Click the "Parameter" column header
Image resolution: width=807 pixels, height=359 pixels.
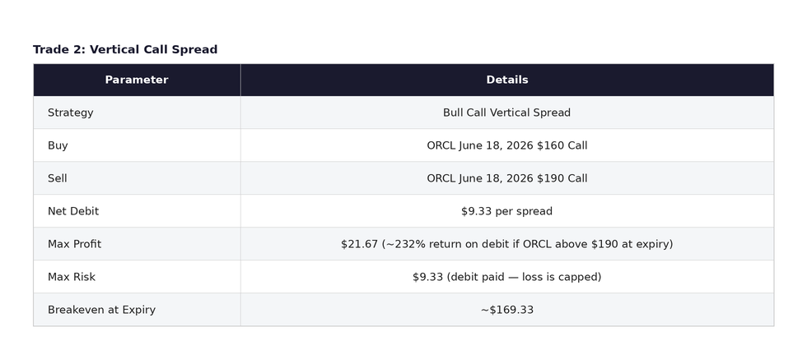(137, 81)
